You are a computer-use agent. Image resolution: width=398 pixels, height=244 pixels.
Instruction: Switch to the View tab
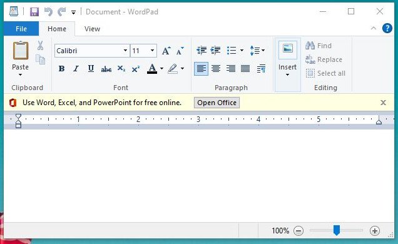(92, 29)
